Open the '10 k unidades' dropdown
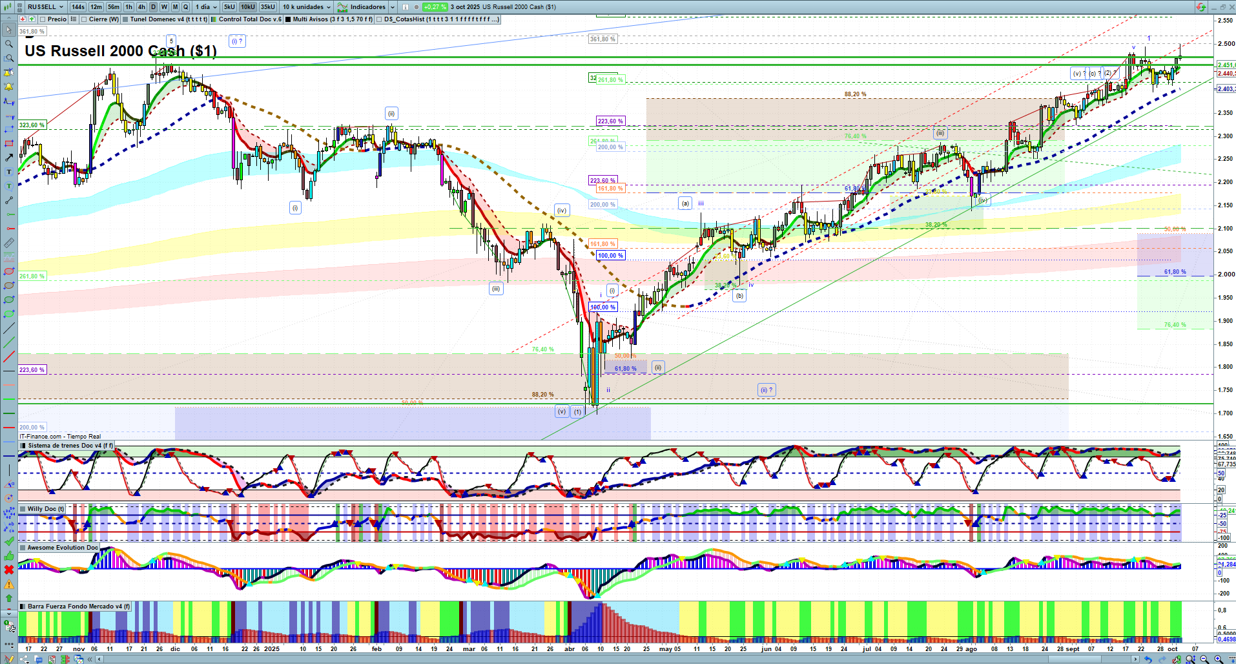 (x=306, y=7)
